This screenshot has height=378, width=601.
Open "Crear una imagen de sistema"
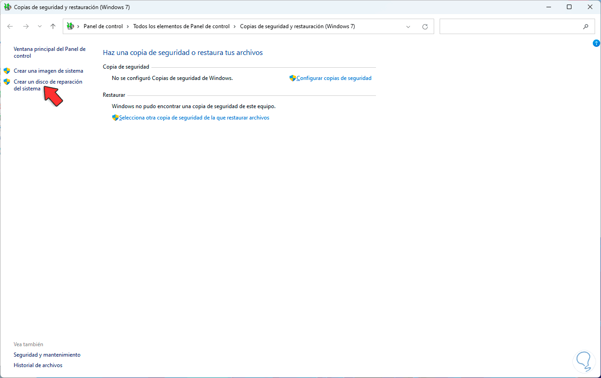49,71
